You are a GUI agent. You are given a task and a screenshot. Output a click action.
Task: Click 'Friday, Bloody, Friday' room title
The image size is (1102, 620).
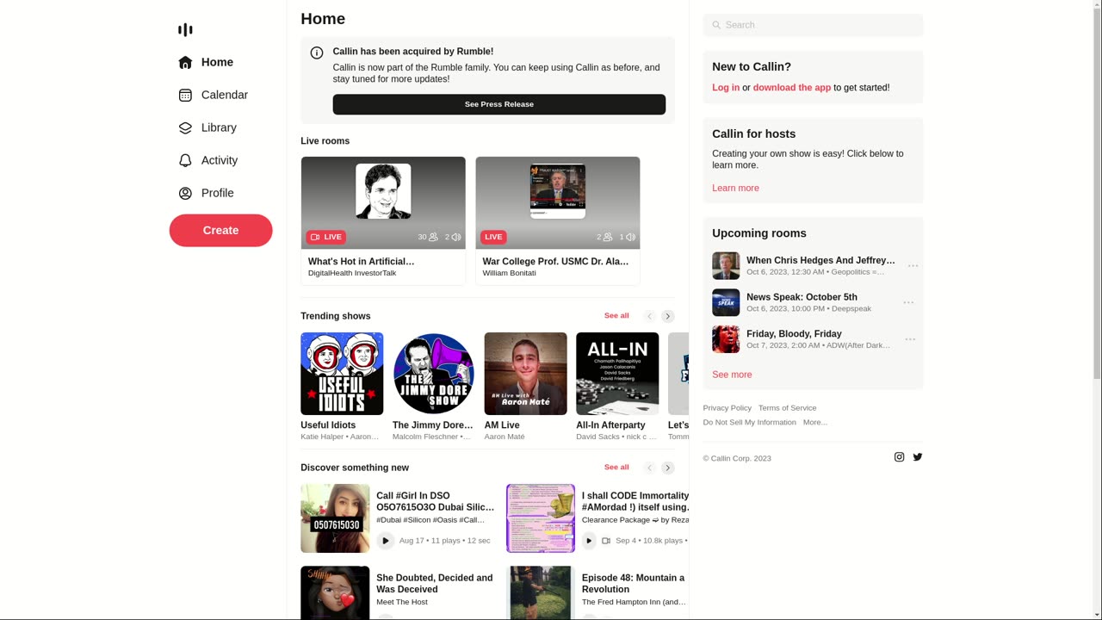click(x=794, y=334)
